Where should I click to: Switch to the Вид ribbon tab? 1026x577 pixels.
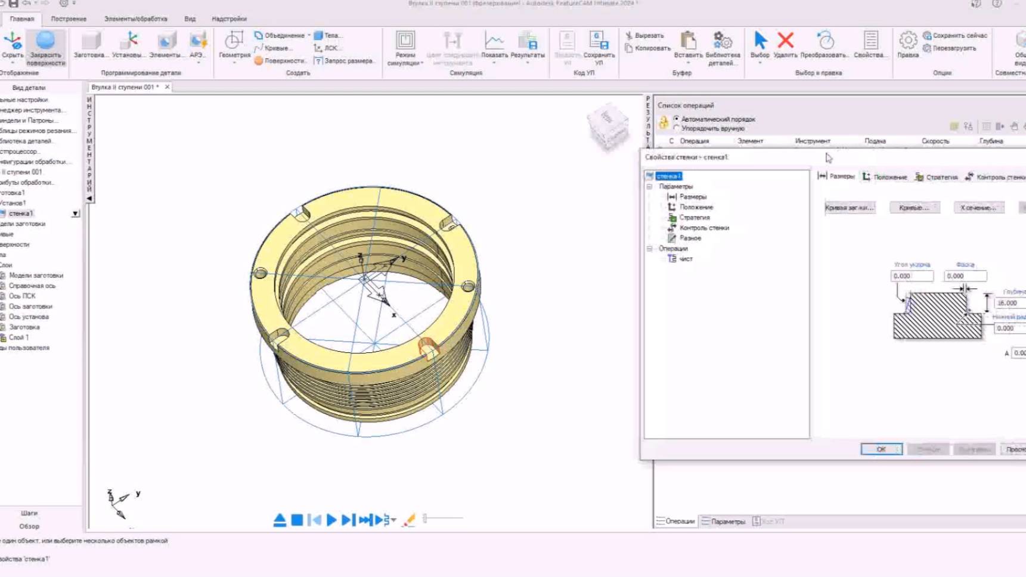tap(190, 18)
